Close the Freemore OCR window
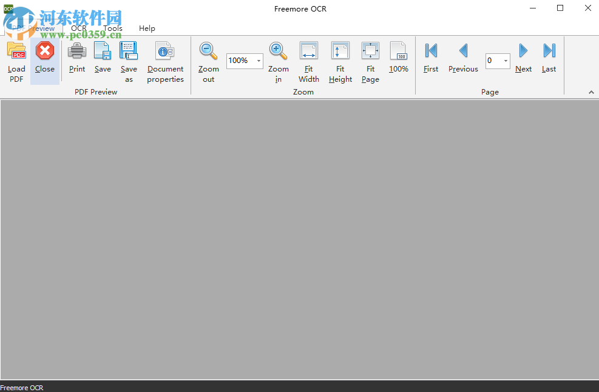 [588, 8]
